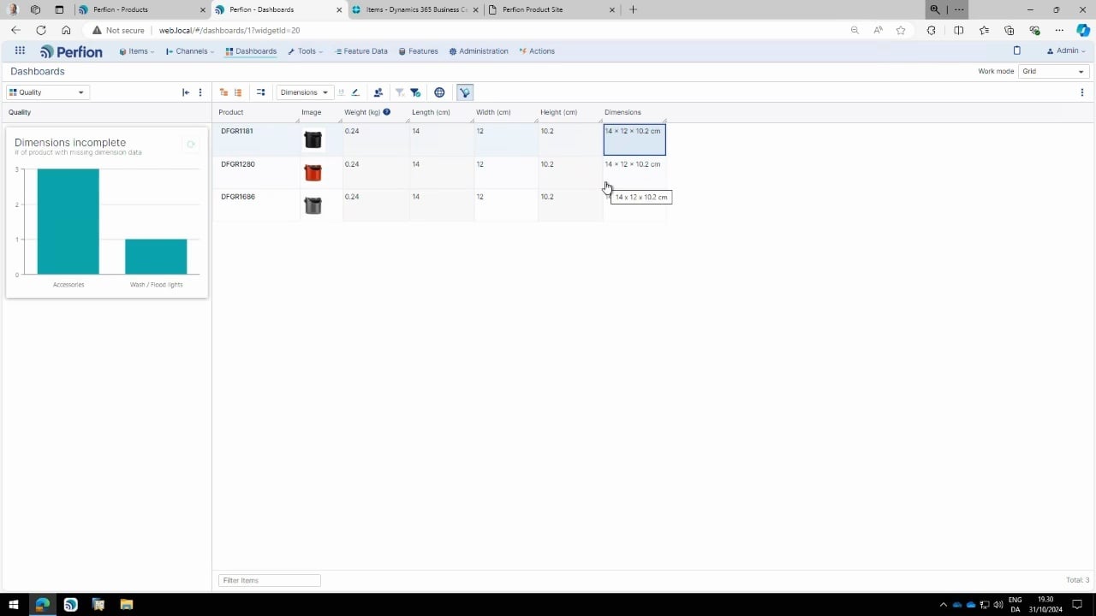The height and width of the screenshot is (616, 1096).
Task: Click the globe language icon
Action: coord(439,92)
